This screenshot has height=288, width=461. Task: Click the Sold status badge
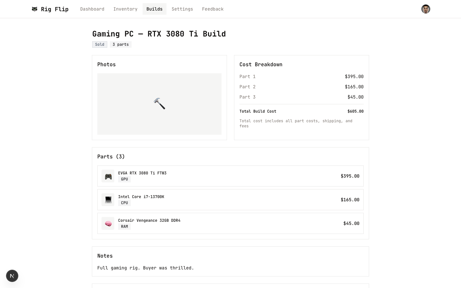click(x=100, y=44)
